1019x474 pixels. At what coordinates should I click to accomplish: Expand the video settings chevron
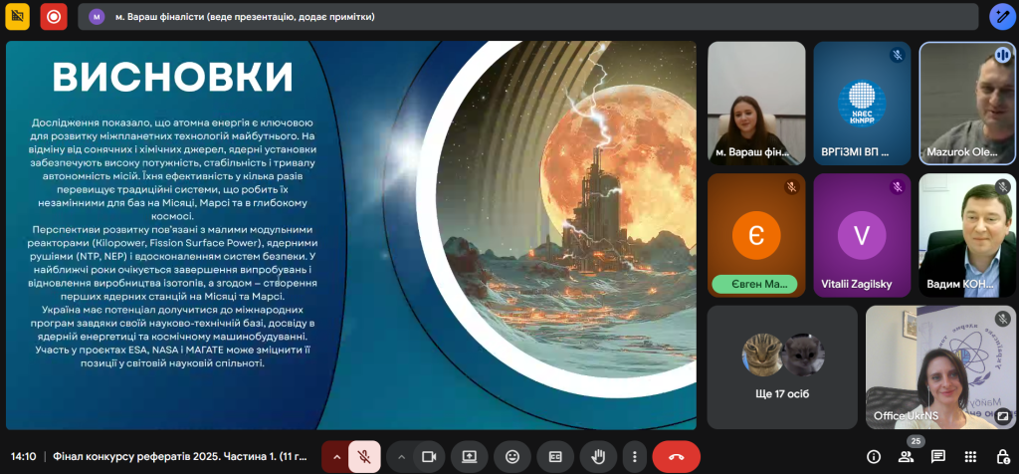tap(401, 456)
